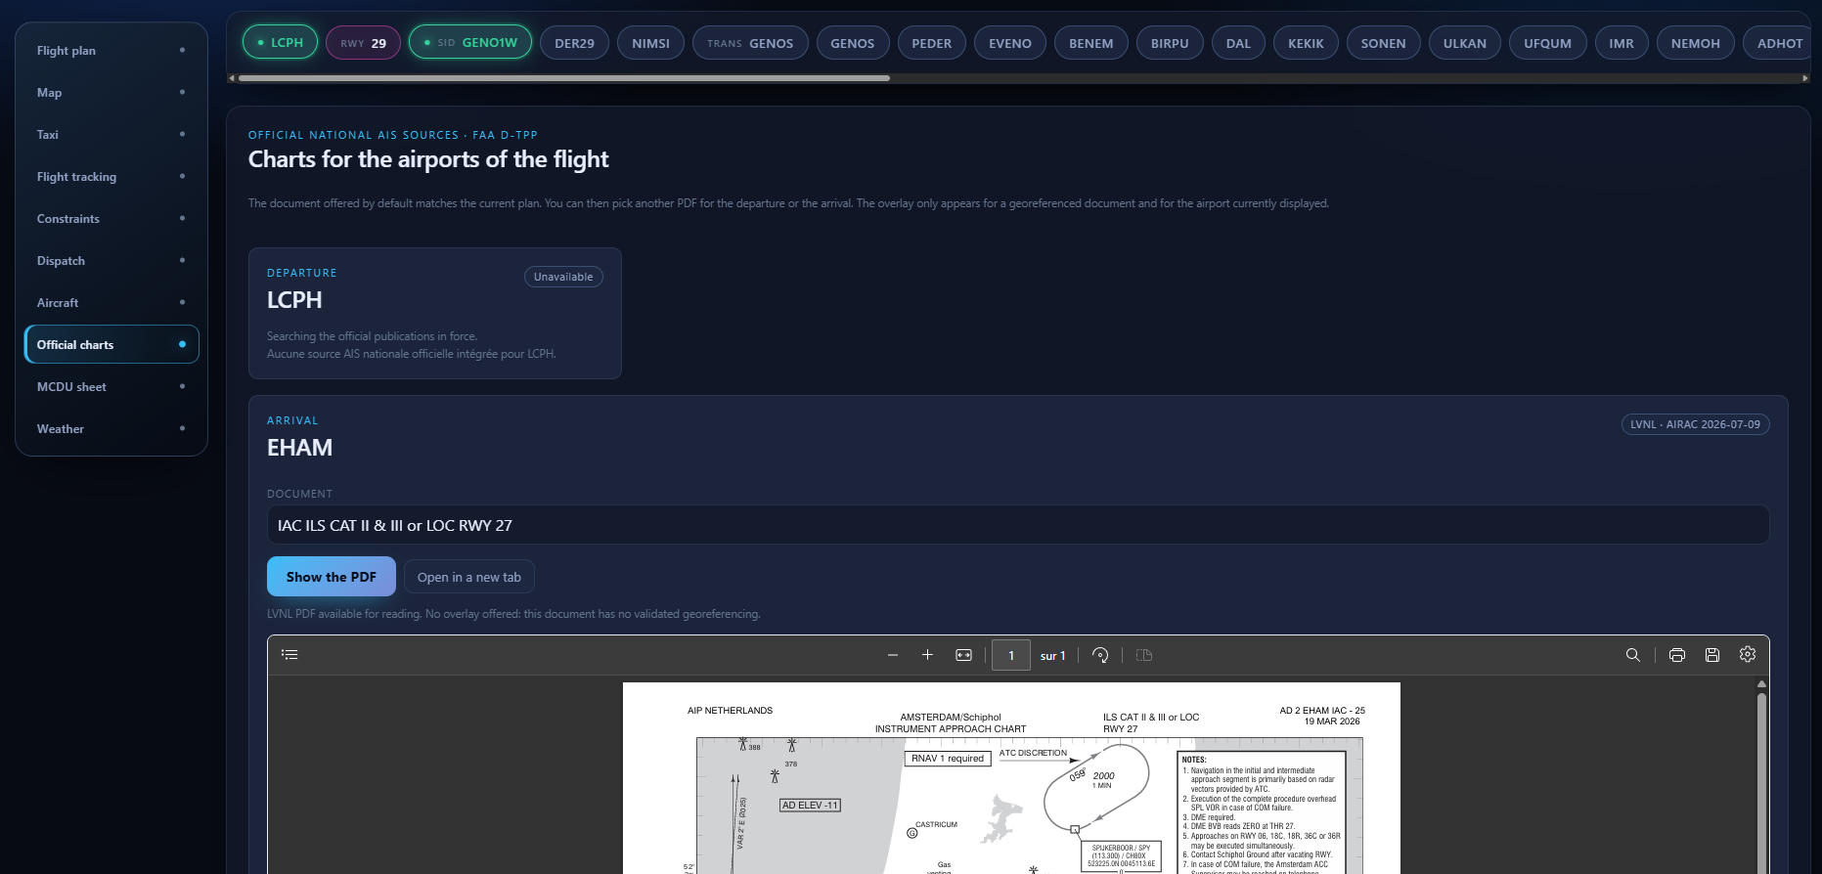1822x874 pixels.
Task: Select the SONEN waypoint chip
Action: point(1383,43)
